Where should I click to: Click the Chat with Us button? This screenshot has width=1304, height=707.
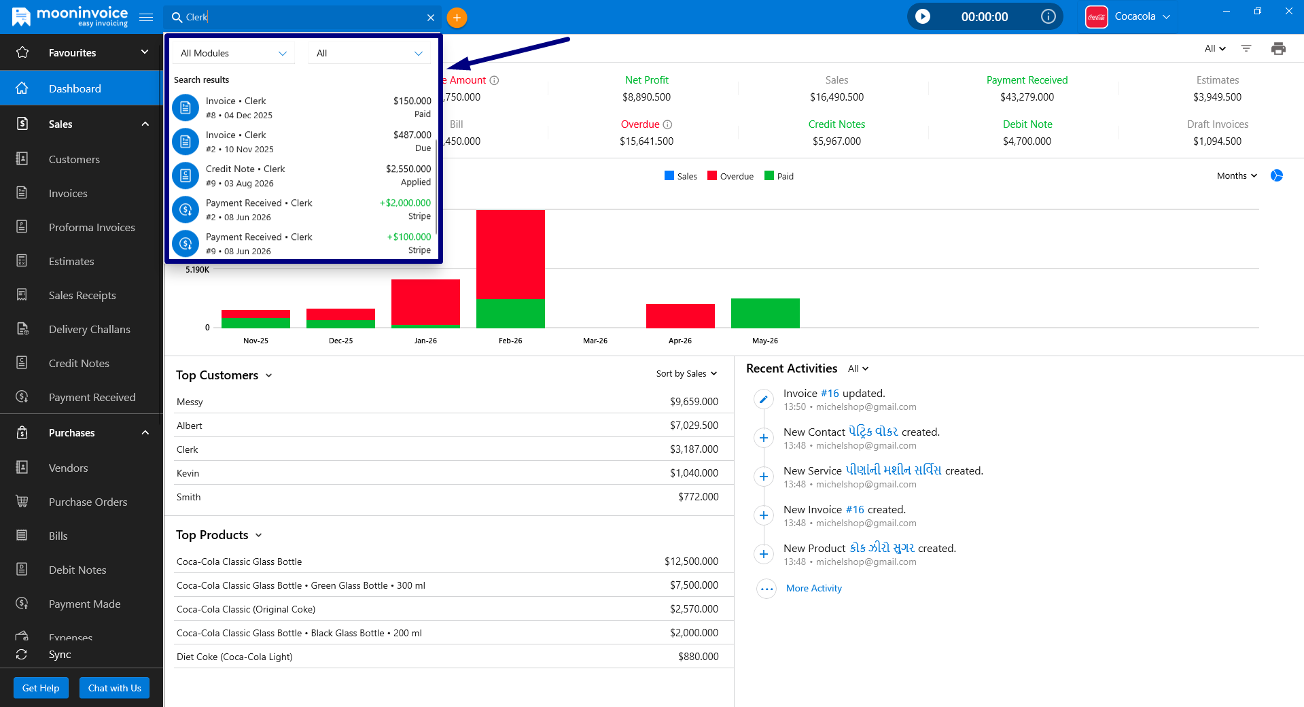coord(114,688)
